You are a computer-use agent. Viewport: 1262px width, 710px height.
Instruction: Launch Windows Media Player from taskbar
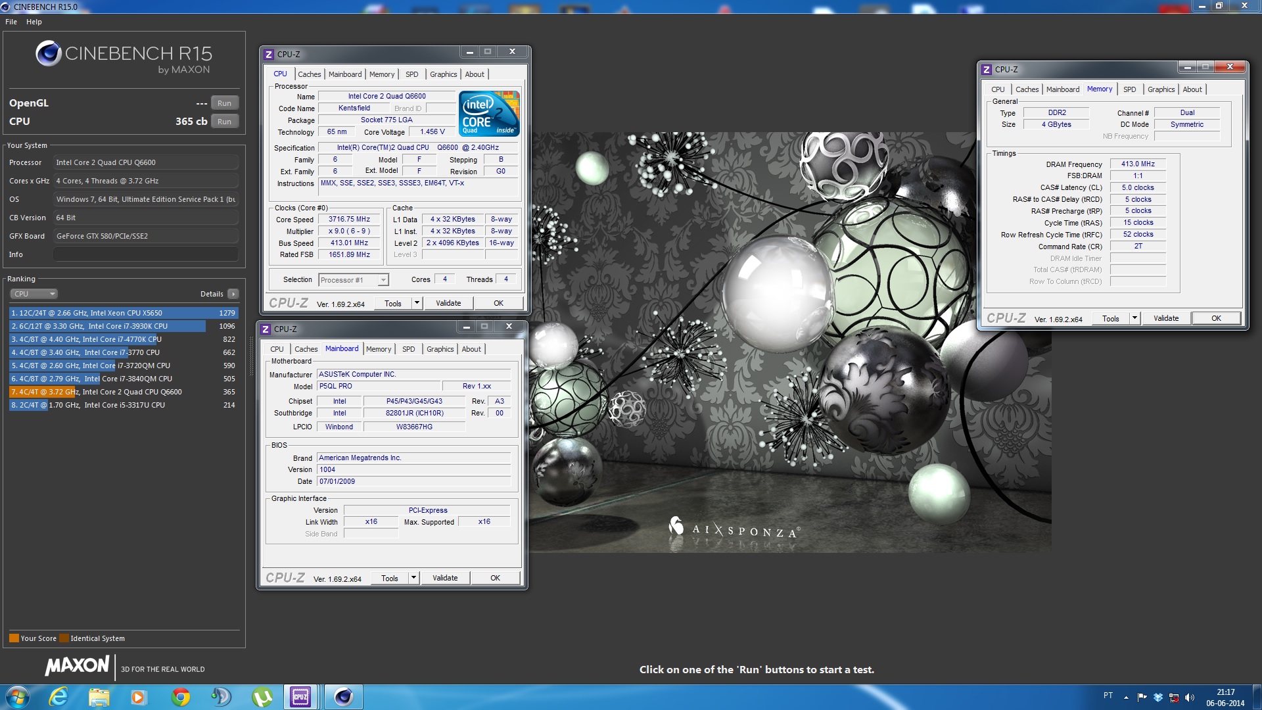139,696
